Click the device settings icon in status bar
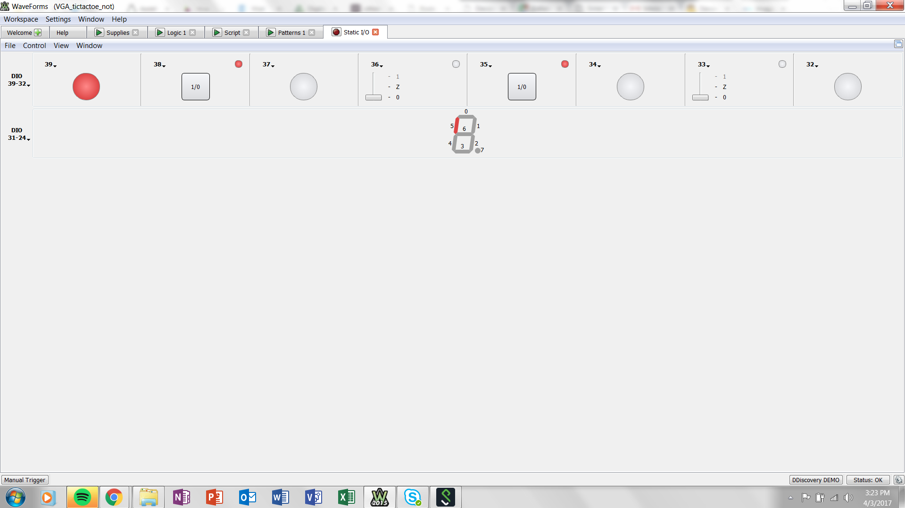 click(899, 480)
